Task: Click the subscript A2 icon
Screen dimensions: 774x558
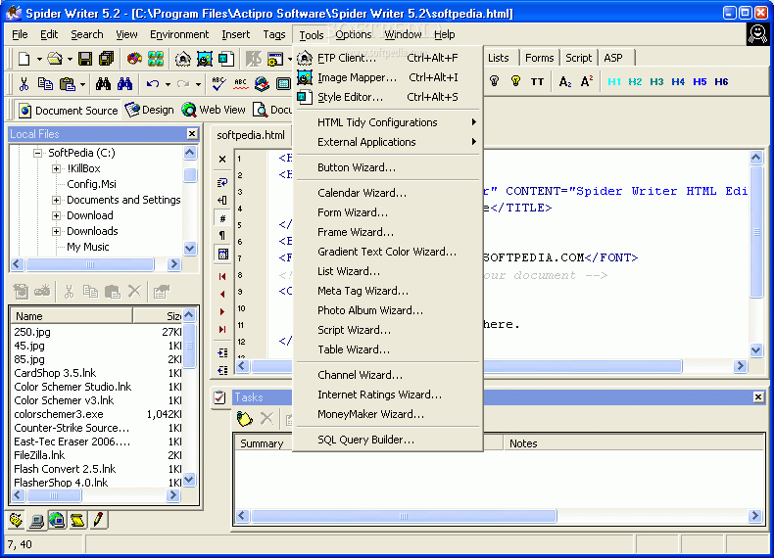Action: (x=565, y=82)
